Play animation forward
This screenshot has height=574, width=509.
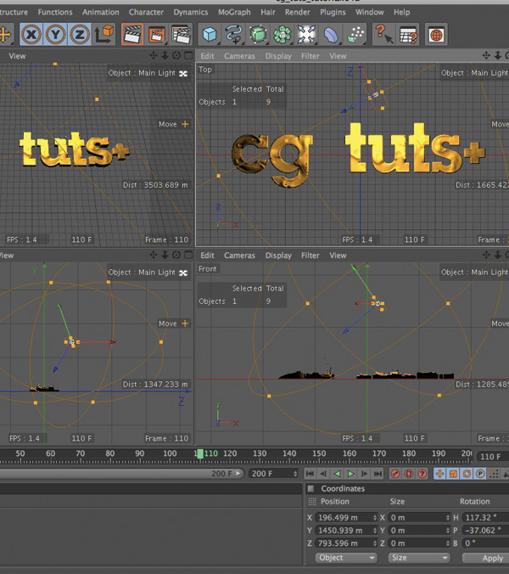point(350,474)
